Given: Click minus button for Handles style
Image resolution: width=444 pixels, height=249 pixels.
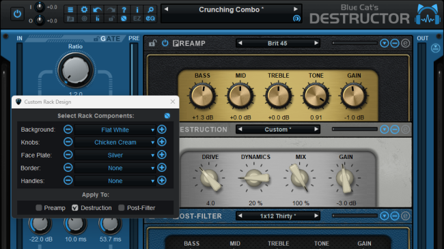Looking at the screenshot, I should click(x=68, y=180).
